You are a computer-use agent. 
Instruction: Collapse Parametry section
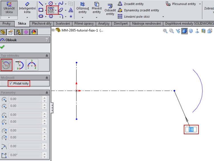pyautogui.click(x=47, y=93)
